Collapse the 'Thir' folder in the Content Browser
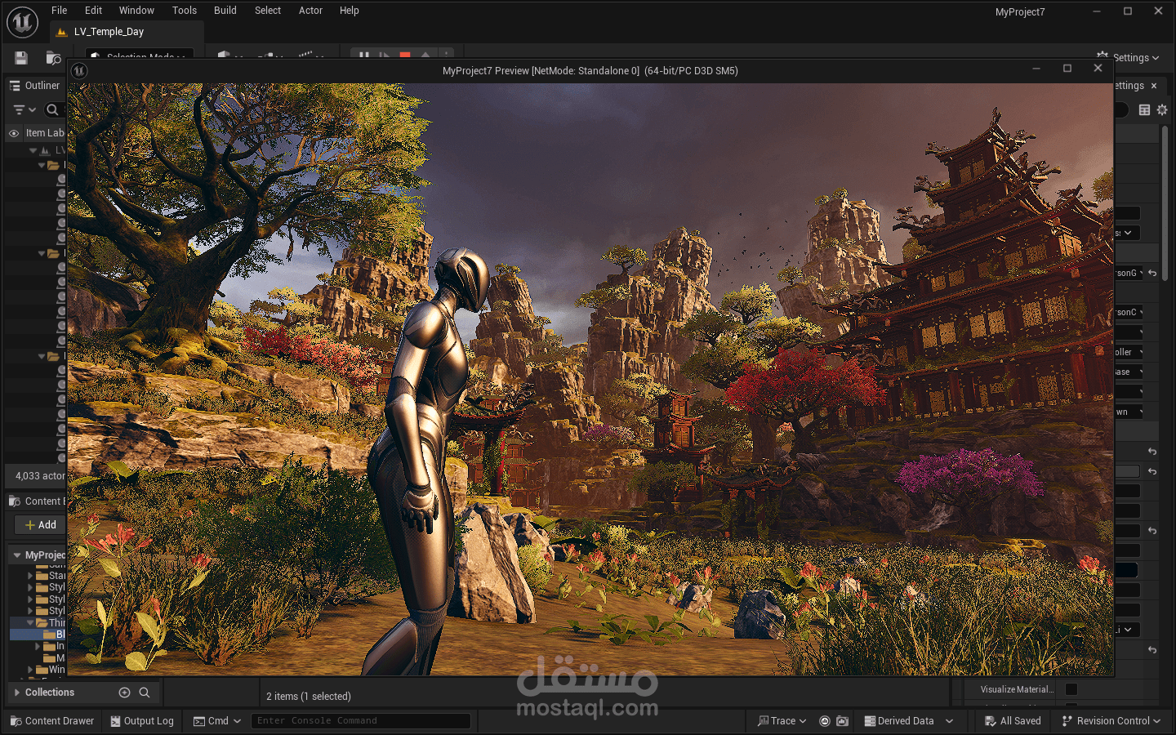 (30, 622)
